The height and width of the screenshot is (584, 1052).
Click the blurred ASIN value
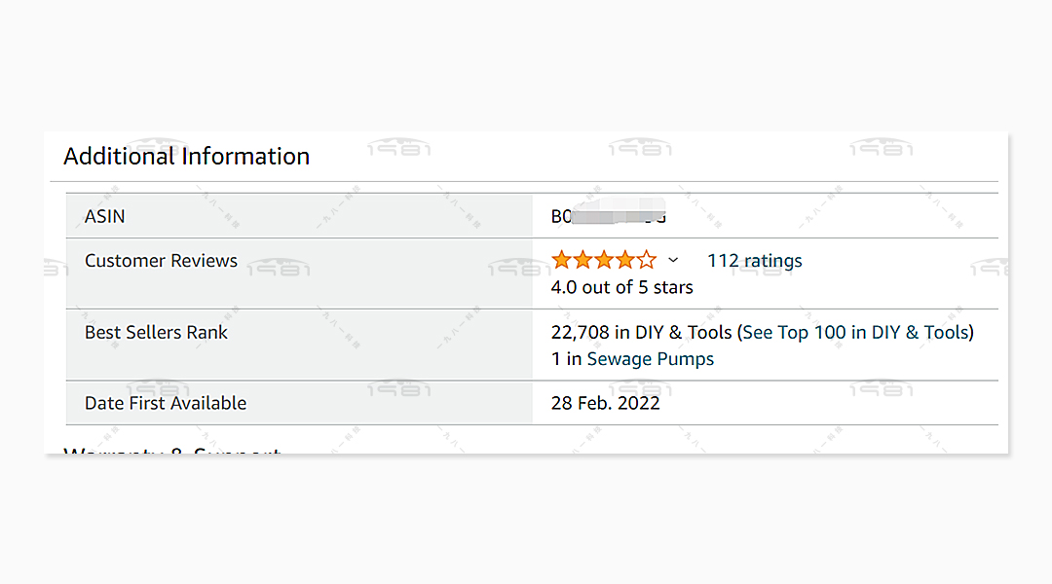[609, 216]
